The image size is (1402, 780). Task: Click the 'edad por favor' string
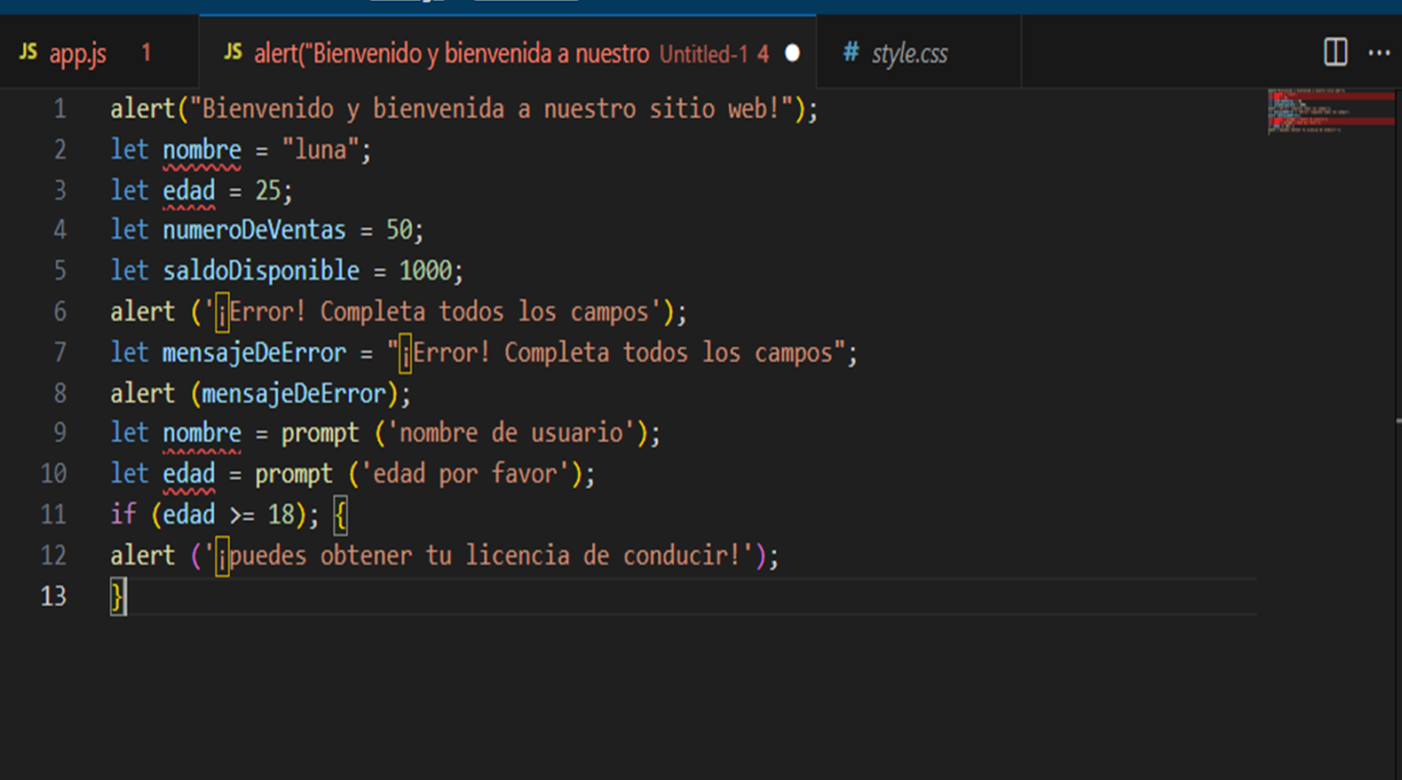click(465, 474)
